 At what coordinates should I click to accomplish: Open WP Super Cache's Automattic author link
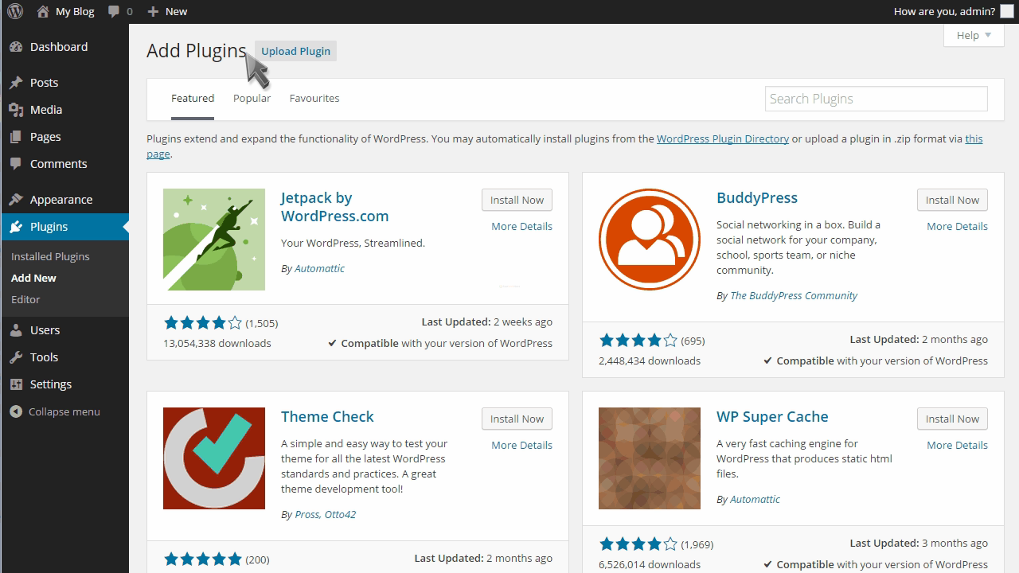pyautogui.click(x=755, y=499)
